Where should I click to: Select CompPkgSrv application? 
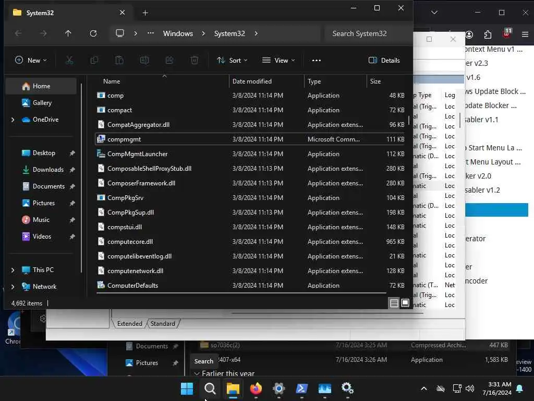pyautogui.click(x=250, y=198)
